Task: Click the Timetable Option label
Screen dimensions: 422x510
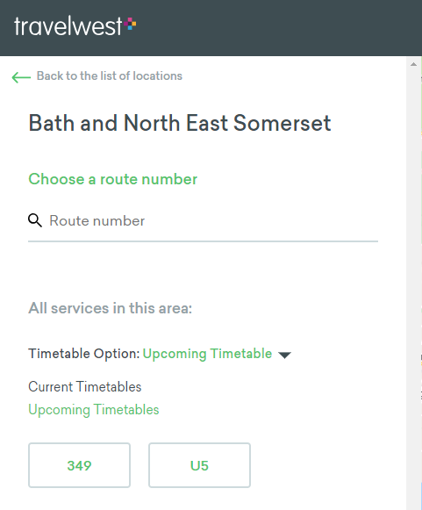Action: (84, 354)
